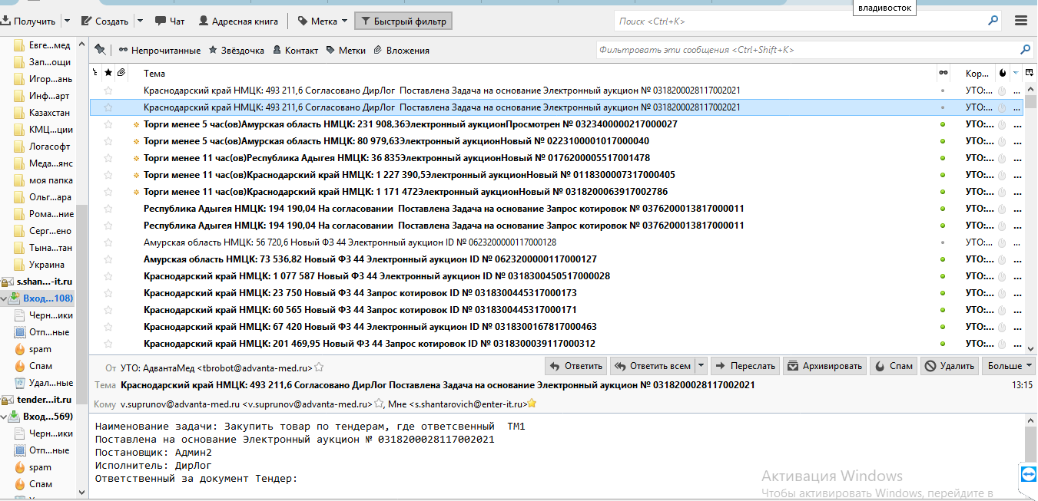Open the Chat (Чат) toolbar item
The width and height of the screenshot is (1038, 501).
(x=170, y=21)
